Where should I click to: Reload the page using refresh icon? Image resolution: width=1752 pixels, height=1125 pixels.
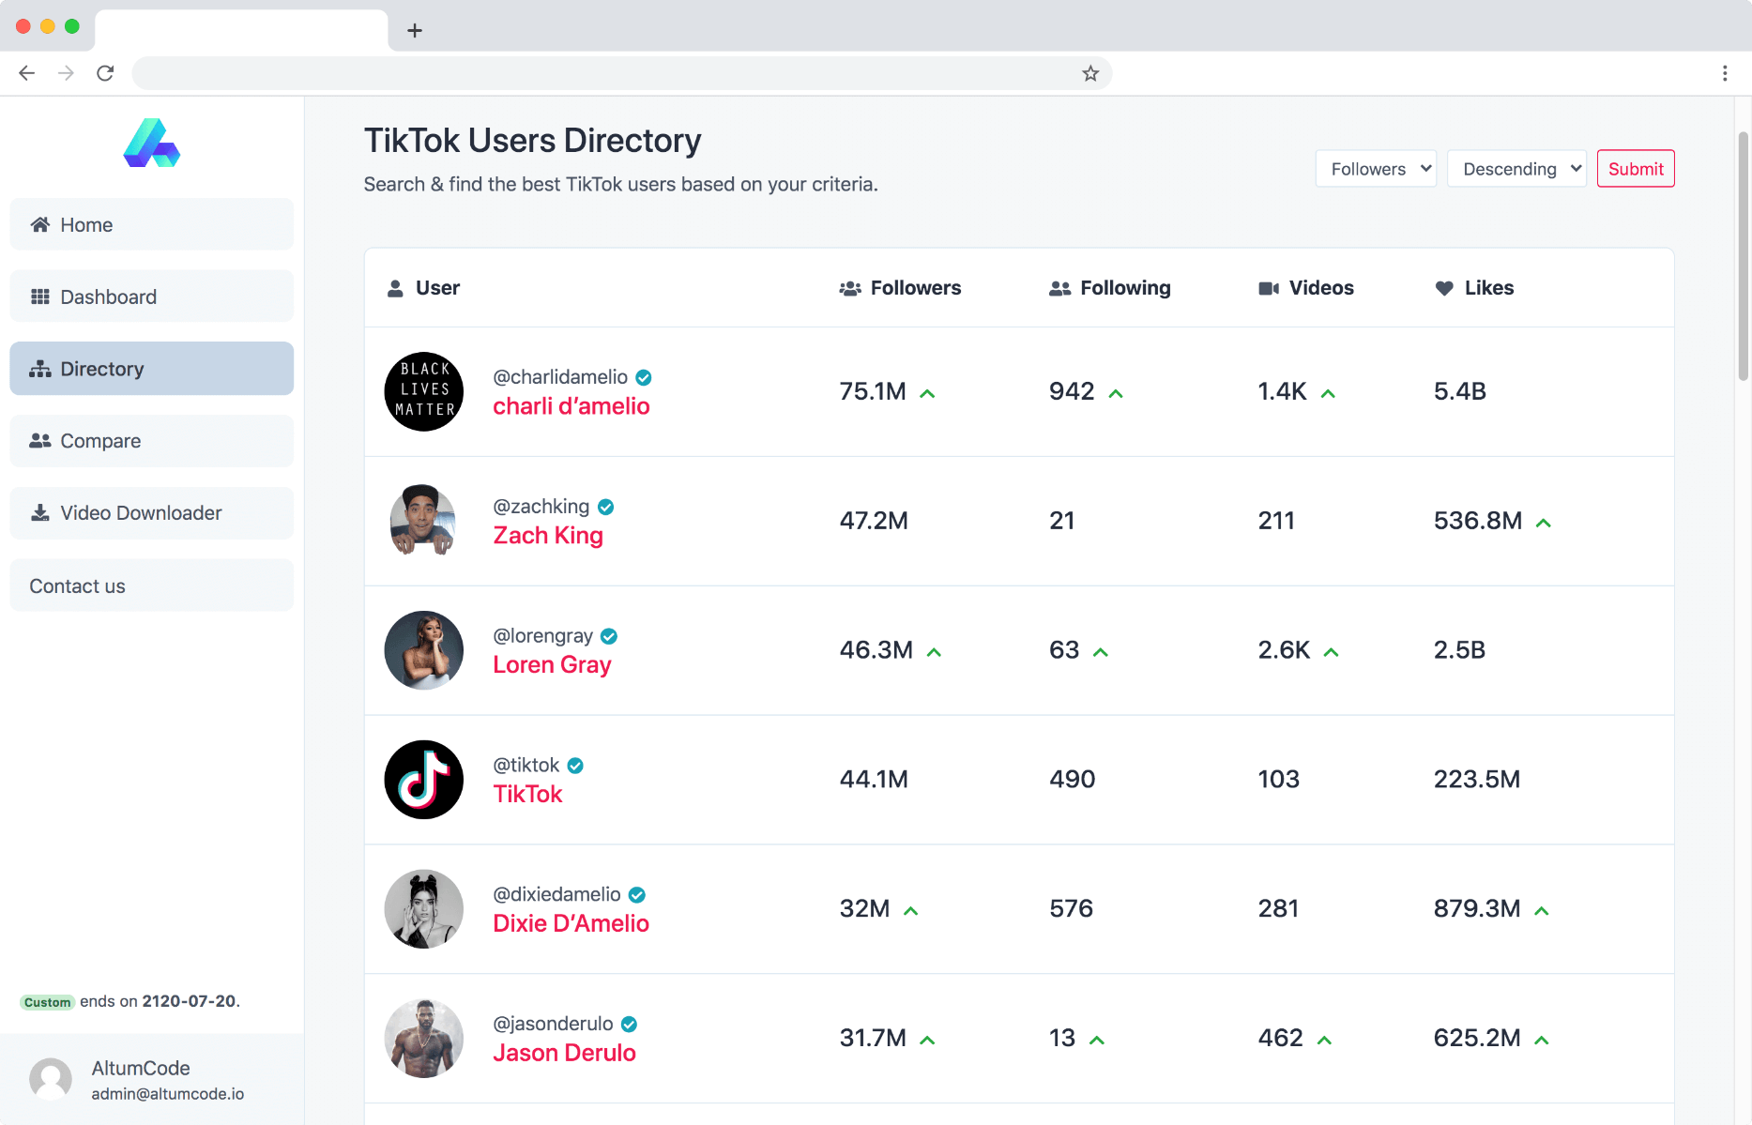point(105,73)
